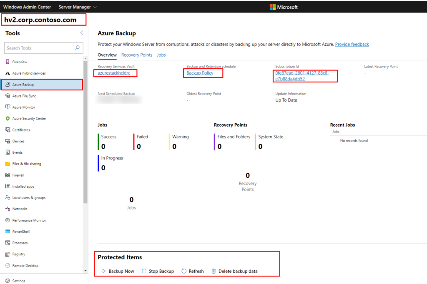Click the Certificates icon

pyautogui.click(x=8, y=130)
